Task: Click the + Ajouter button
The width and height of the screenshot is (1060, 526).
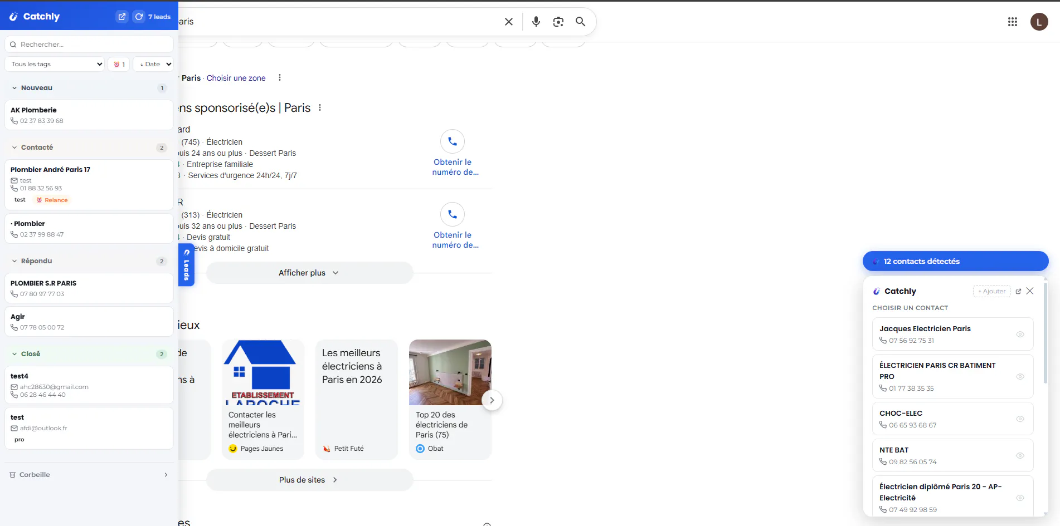Action: [x=992, y=291]
